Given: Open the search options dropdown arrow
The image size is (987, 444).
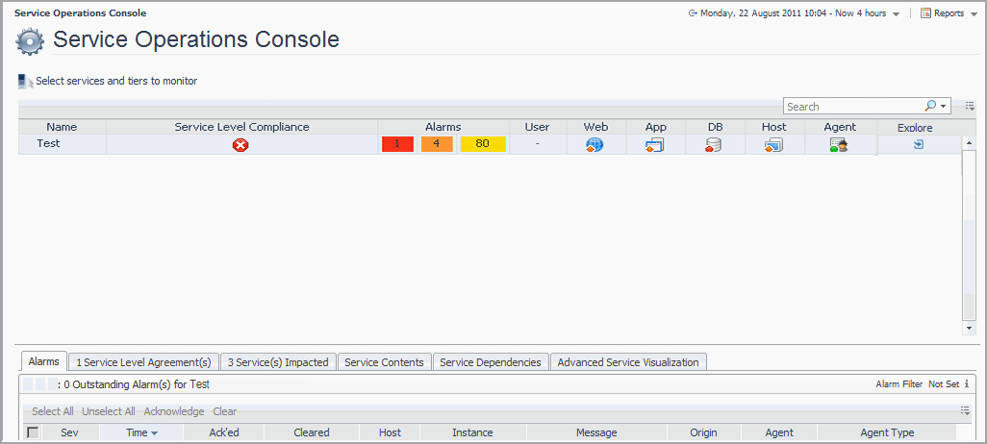Looking at the screenshot, I should (x=945, y=107).
